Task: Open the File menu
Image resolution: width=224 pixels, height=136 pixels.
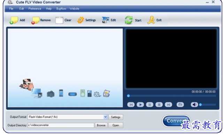Action: tap(11, 9)
